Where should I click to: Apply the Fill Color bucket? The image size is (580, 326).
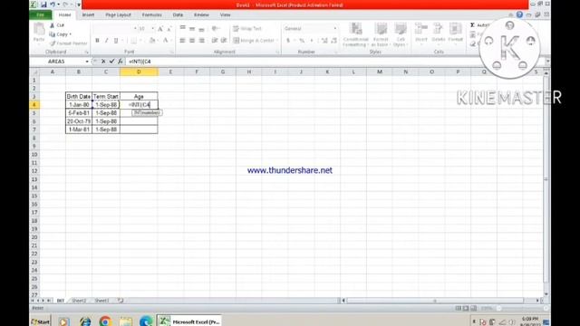pyautogui.click(x=152, y=40)
